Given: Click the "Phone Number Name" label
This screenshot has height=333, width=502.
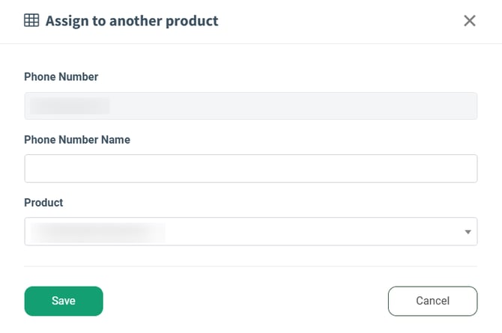Looking at the screenshot, I should [x=77, y=139].
